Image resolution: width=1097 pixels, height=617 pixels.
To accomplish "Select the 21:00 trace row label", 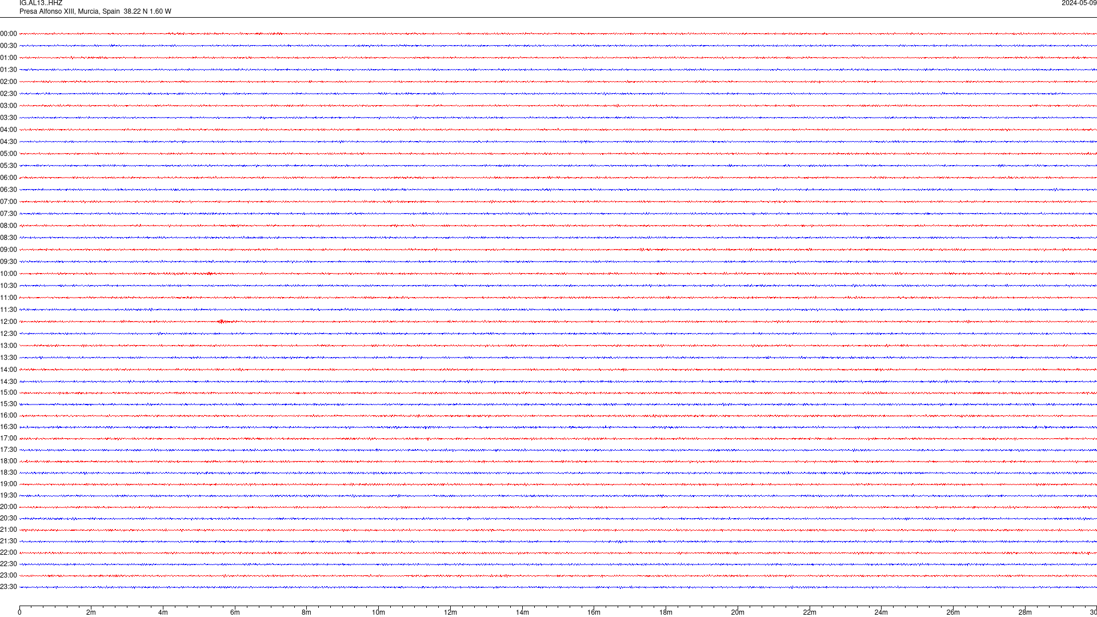I will 9,530.
